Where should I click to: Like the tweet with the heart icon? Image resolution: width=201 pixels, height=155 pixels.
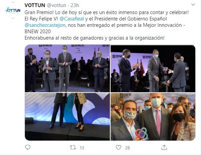[118, 147]
